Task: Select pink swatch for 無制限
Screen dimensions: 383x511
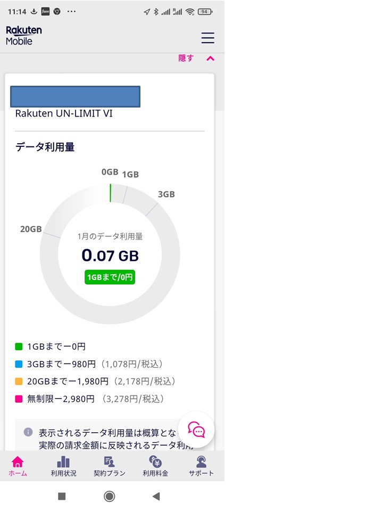Action: [x=19, y=399]
